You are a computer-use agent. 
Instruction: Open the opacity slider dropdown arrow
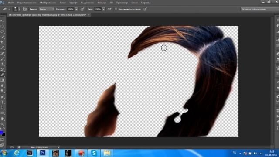pyautogui.click(x=76, y=9)
